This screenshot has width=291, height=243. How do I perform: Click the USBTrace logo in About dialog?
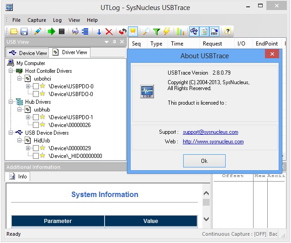(147, 91)
